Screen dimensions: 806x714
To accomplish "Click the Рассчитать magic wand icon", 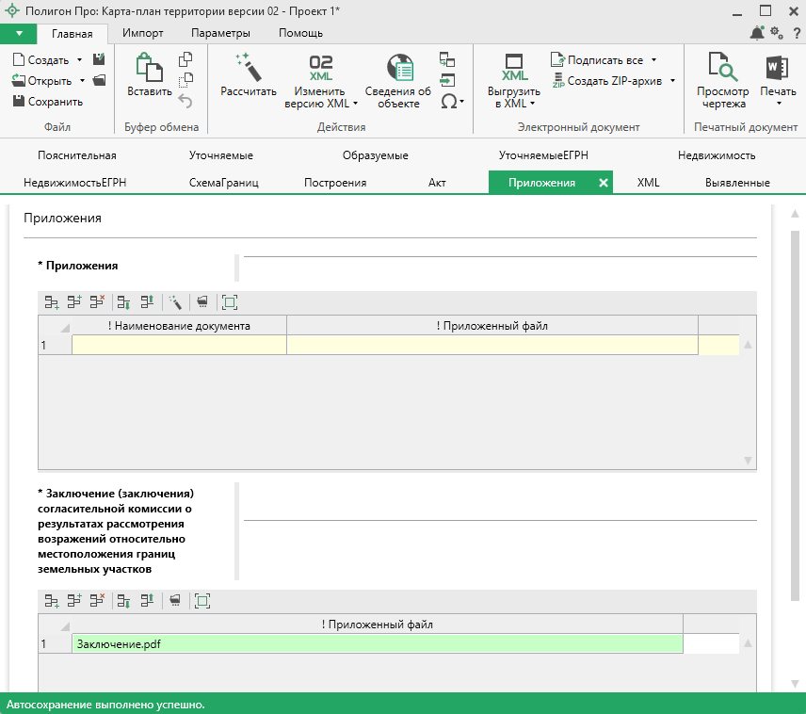I will (x=248, y=67).
